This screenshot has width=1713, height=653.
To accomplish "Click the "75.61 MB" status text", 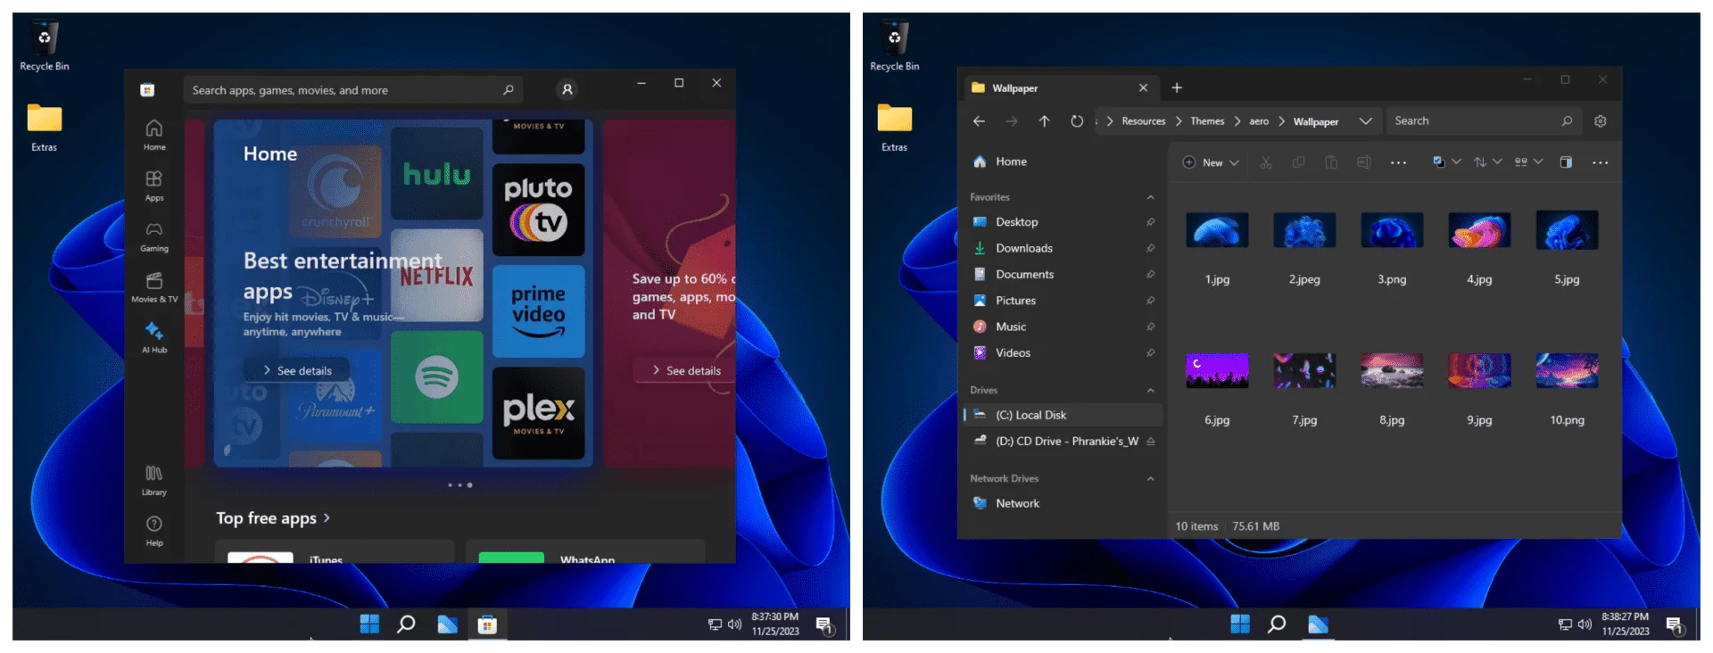I will point(1256,526).
